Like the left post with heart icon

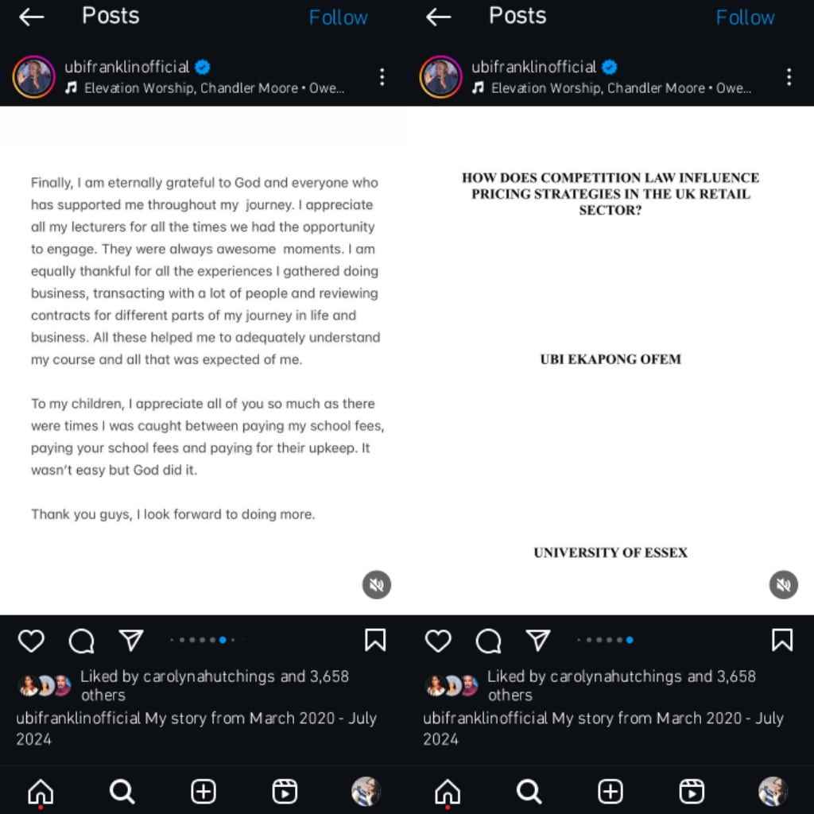(x=31, y=640)
